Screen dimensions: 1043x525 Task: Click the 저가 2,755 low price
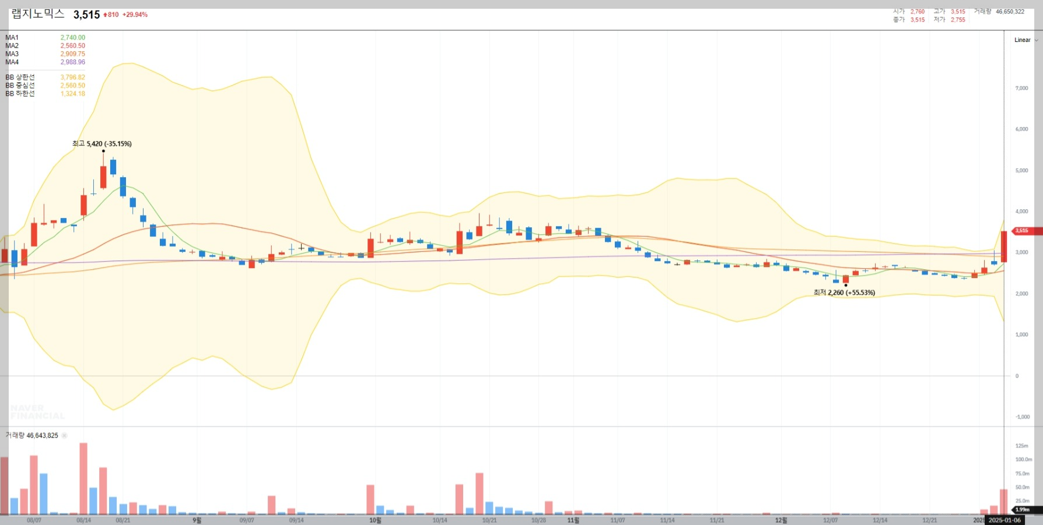coord(949,19)
